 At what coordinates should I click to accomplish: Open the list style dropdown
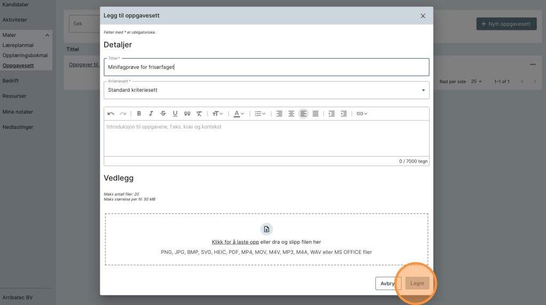click(x=260, y=114)
